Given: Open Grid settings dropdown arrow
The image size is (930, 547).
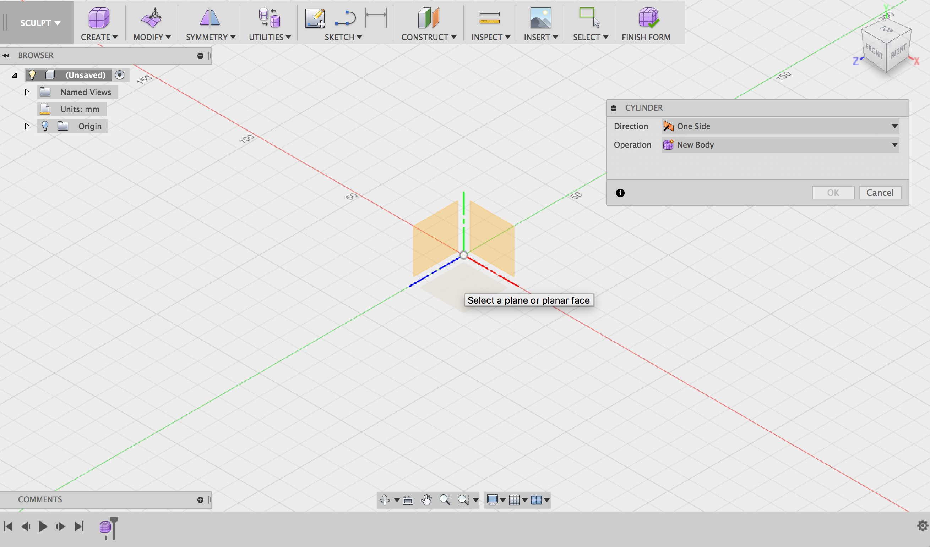Looking at the screenshot, I should pyautogui.click(x=524, y=500).
